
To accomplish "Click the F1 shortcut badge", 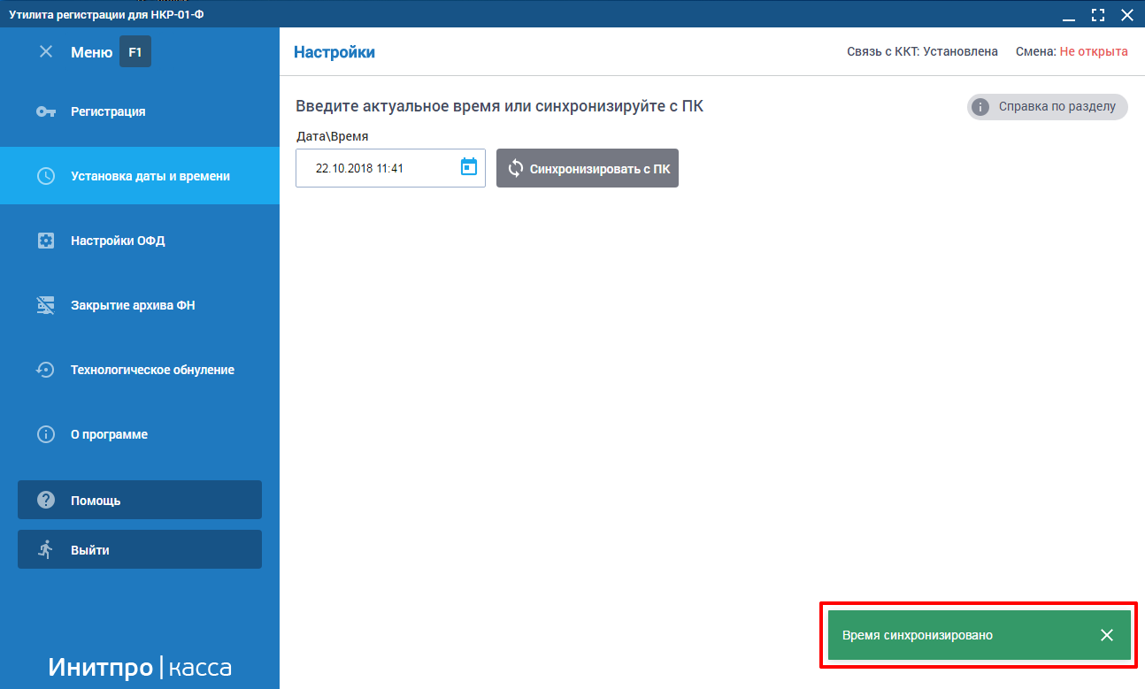I will (135, 52).
